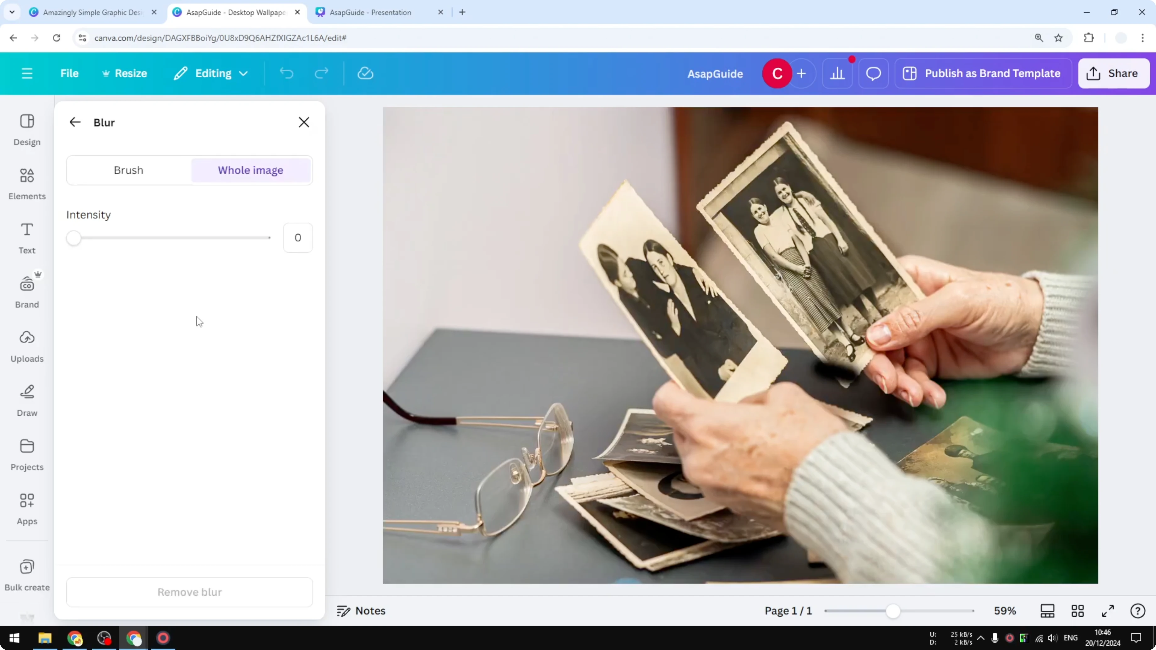Image resolution: width=1156 pixels, height=650 pixels.
Task: Switch blur mode to Brush
Action: tap(128, 170)
